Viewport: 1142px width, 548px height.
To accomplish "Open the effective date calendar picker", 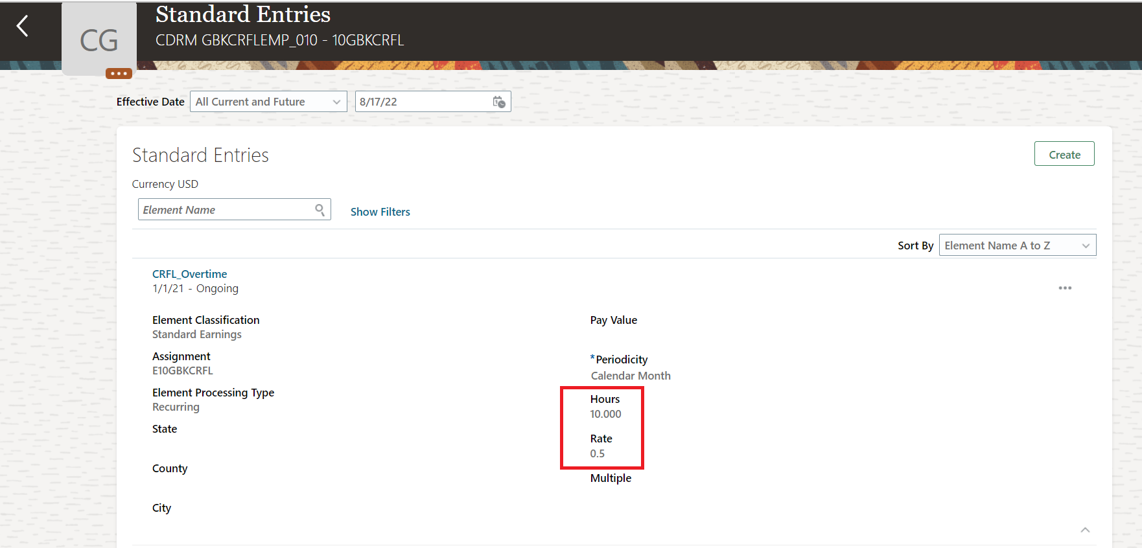I will pyautogui.click(x=499, y=102).
